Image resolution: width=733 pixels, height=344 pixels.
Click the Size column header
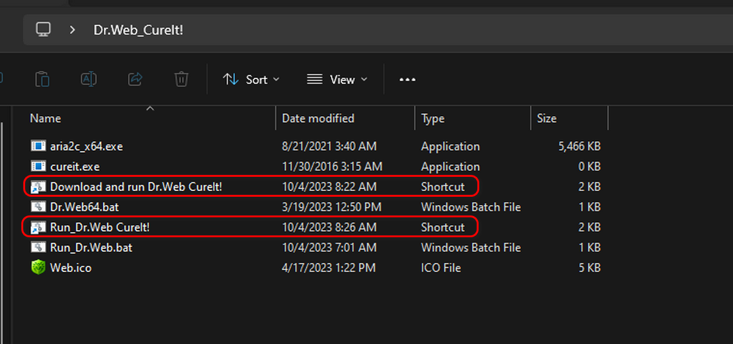(x=546, y=118)
